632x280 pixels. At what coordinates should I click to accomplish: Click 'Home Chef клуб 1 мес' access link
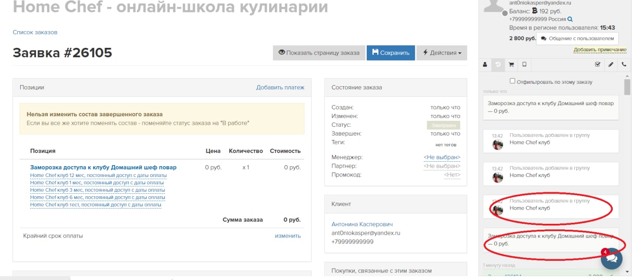click(x=97, y=182)
